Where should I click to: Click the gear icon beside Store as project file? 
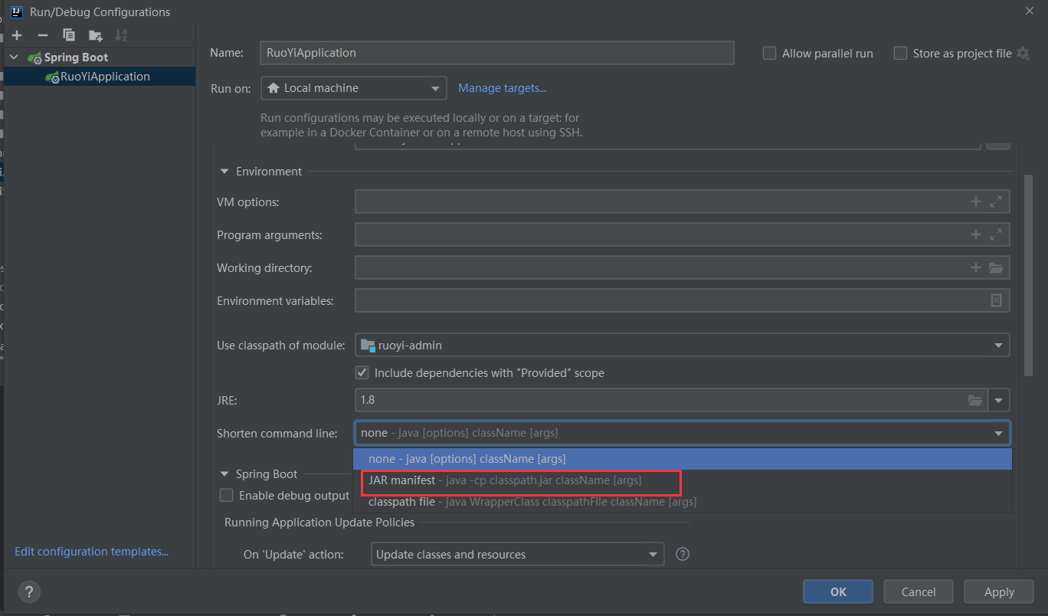click(x=1023, y=54)
